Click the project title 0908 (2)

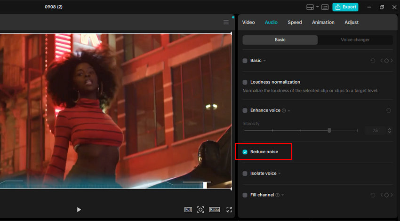click(x=54, y=7)
